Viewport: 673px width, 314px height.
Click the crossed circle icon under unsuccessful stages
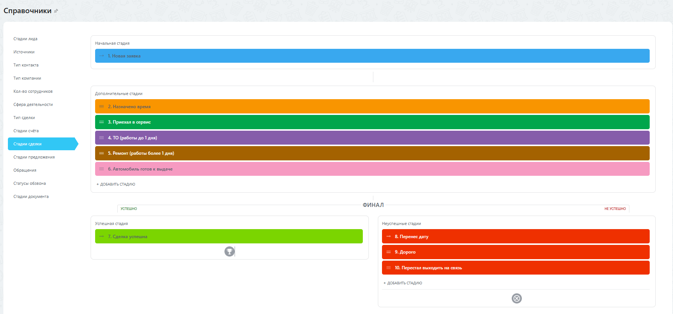[517, 298]
